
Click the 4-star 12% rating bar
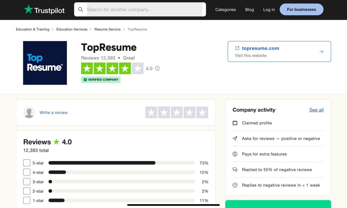tap(122, 172)
